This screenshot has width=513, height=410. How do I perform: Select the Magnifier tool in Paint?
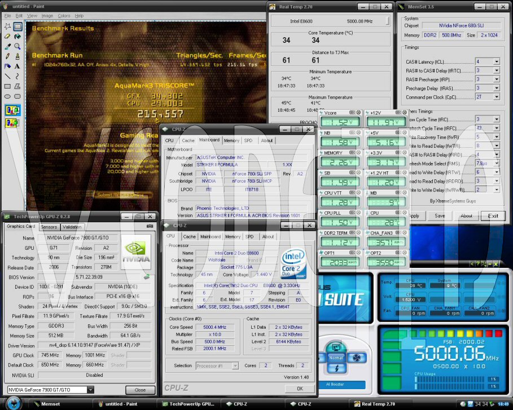click(x=17, y=46)
